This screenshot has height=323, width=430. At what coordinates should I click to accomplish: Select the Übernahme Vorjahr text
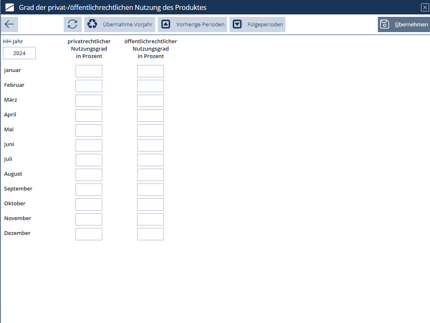[x=127, y=25]
